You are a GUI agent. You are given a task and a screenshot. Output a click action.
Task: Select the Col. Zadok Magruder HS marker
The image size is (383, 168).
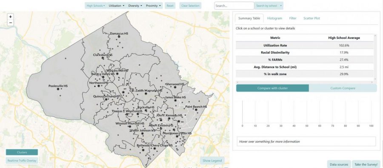coord(146,93)
